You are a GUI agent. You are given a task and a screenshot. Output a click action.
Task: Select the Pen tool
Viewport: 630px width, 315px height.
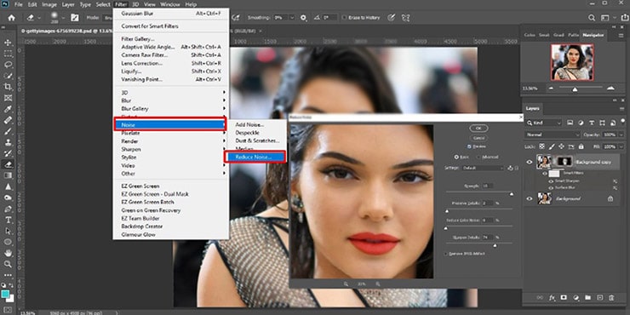pyautogui.click(x=8, y=209)
